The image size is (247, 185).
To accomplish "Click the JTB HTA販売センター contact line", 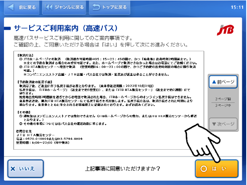I will (35, 135).
